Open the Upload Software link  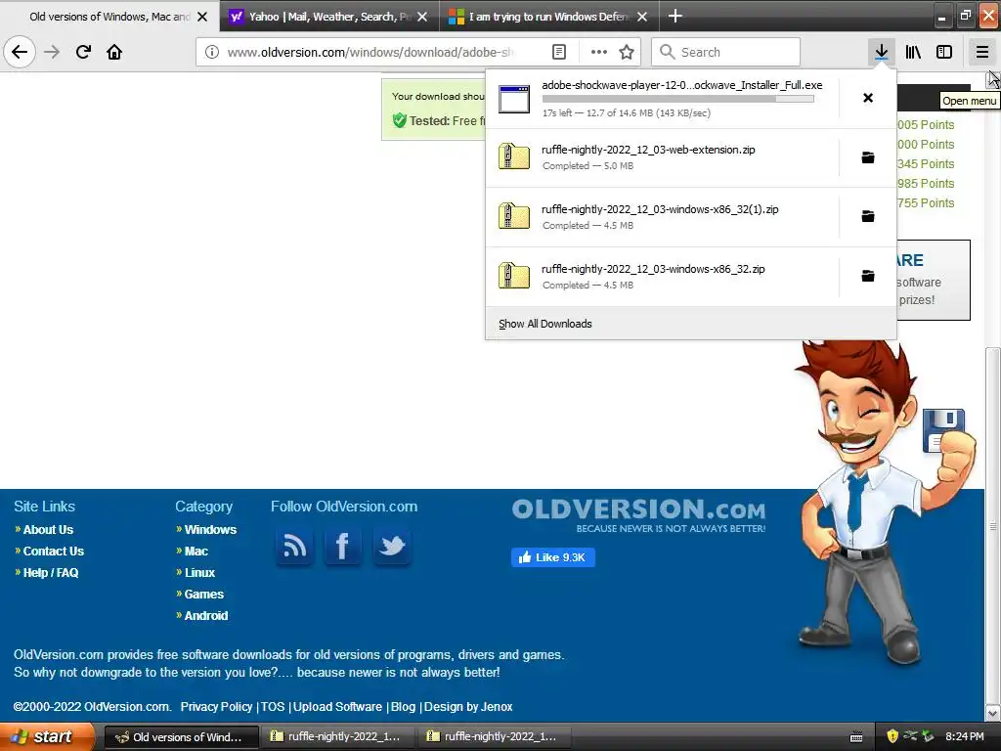click(337, 706)
